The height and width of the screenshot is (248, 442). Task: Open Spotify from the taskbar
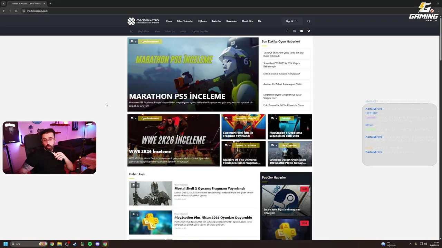[x=90, y=244]
